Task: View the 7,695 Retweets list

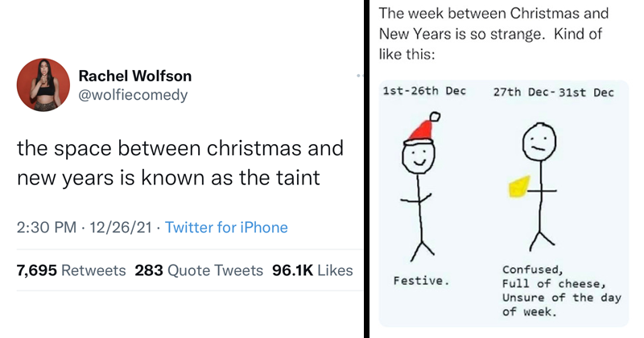Action: [x=71, y=270]
